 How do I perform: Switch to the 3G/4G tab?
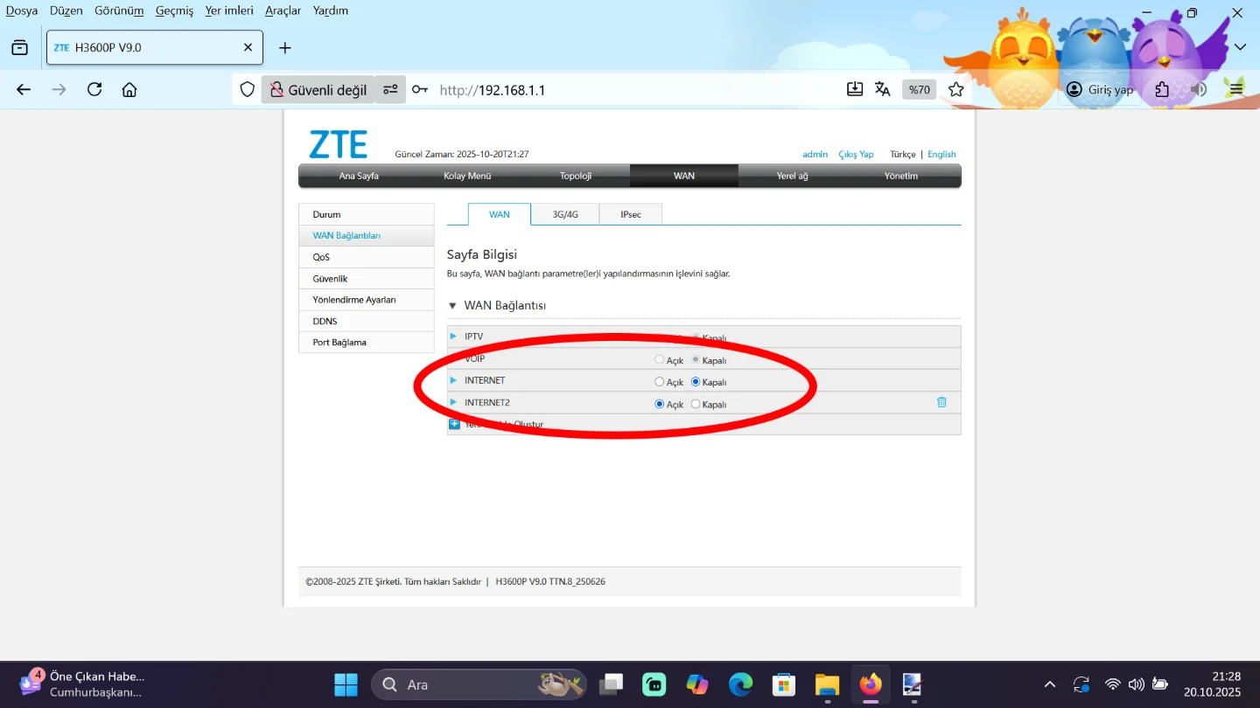pyautogui.click(x=565, y=214)
